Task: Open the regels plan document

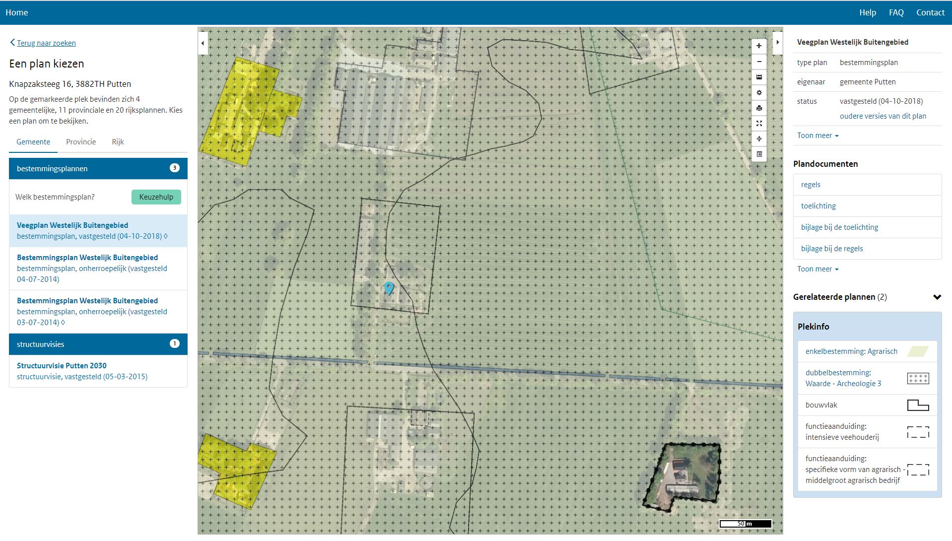Action: (811, 185)
